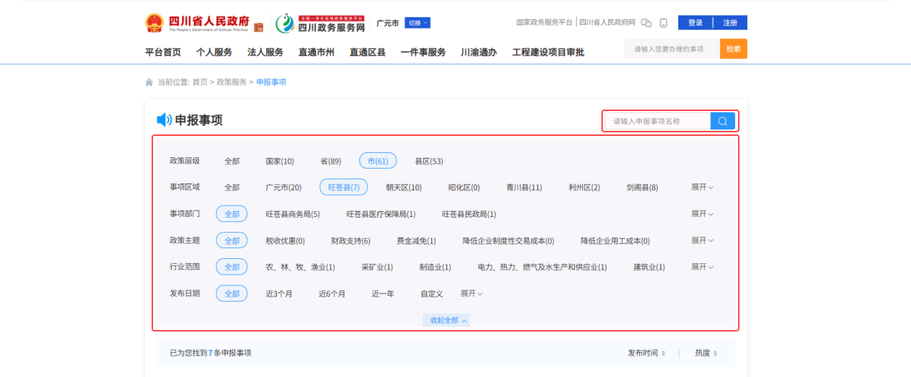Image resolution: width=911 pixels, height=377 pixels.
Task: Click the home icon in breadcrumb
Action: pos(149,83)
